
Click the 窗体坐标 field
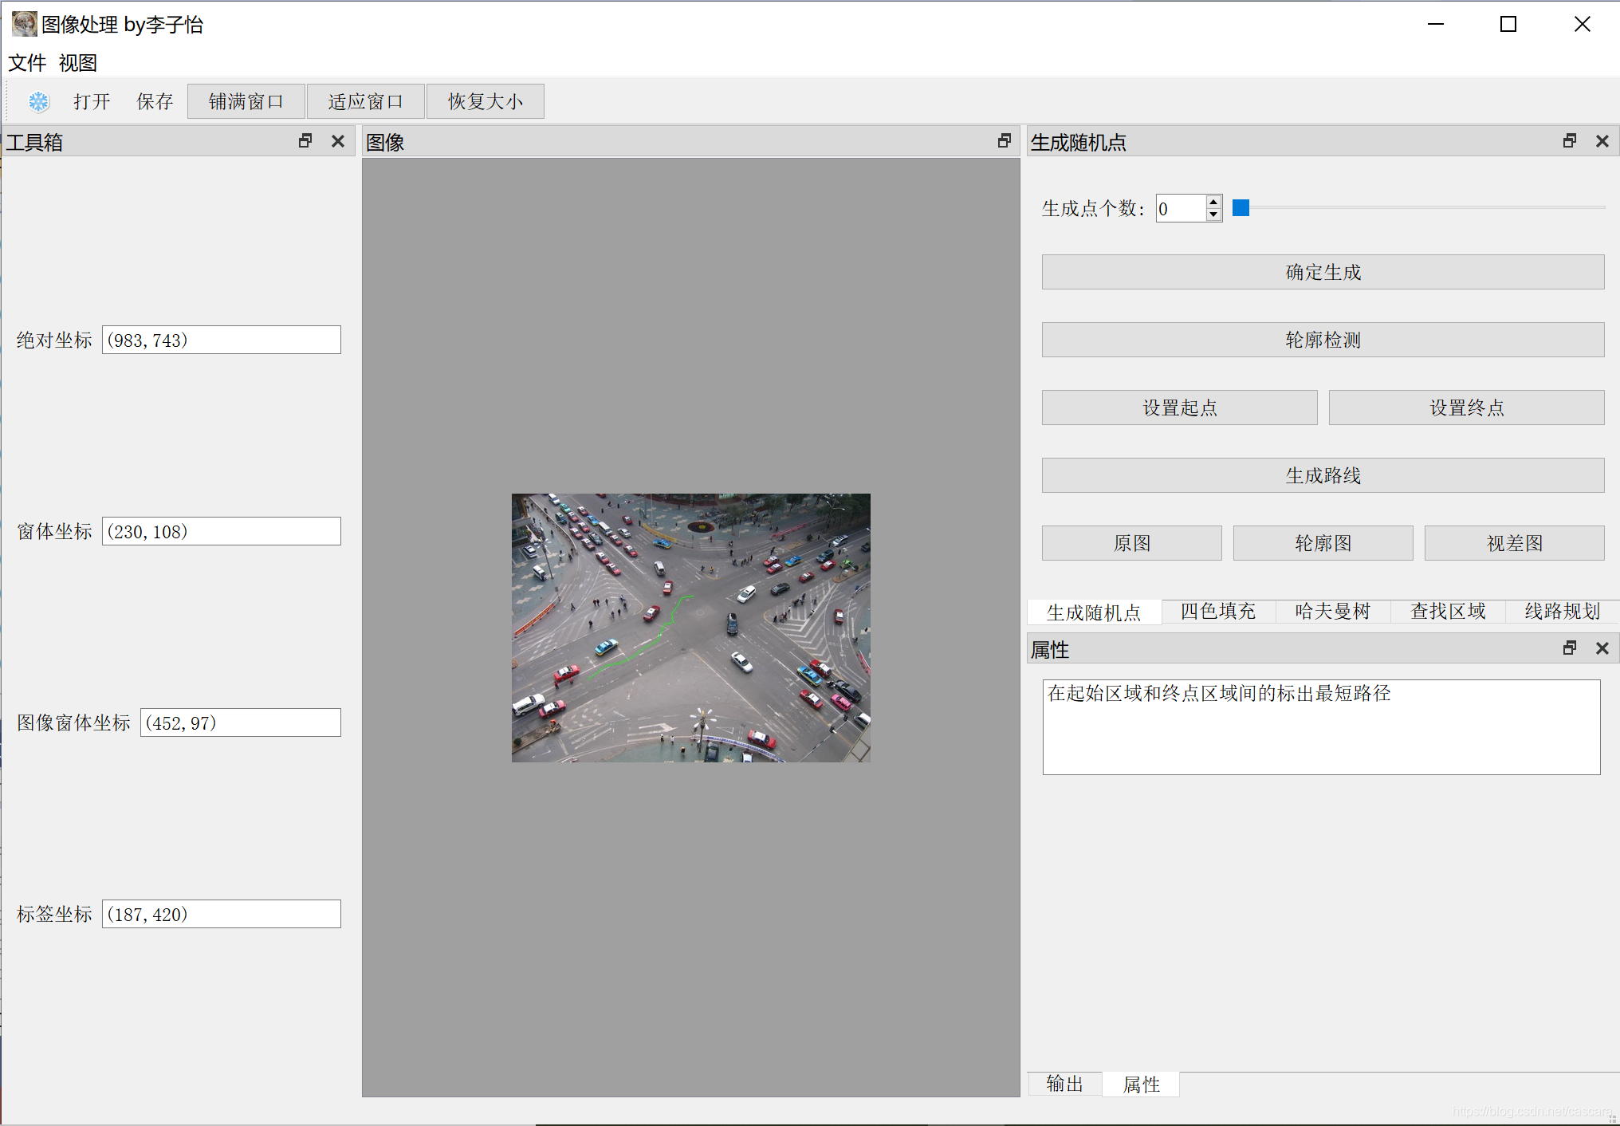tap(222, 531)
